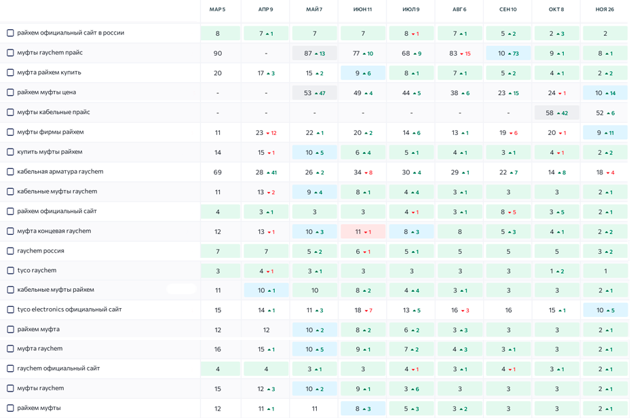This screenshot has width=631, height=418.
Task: Click СЕН 10 cell for муфты raychem прайс
Action: [x=508, y=53]
